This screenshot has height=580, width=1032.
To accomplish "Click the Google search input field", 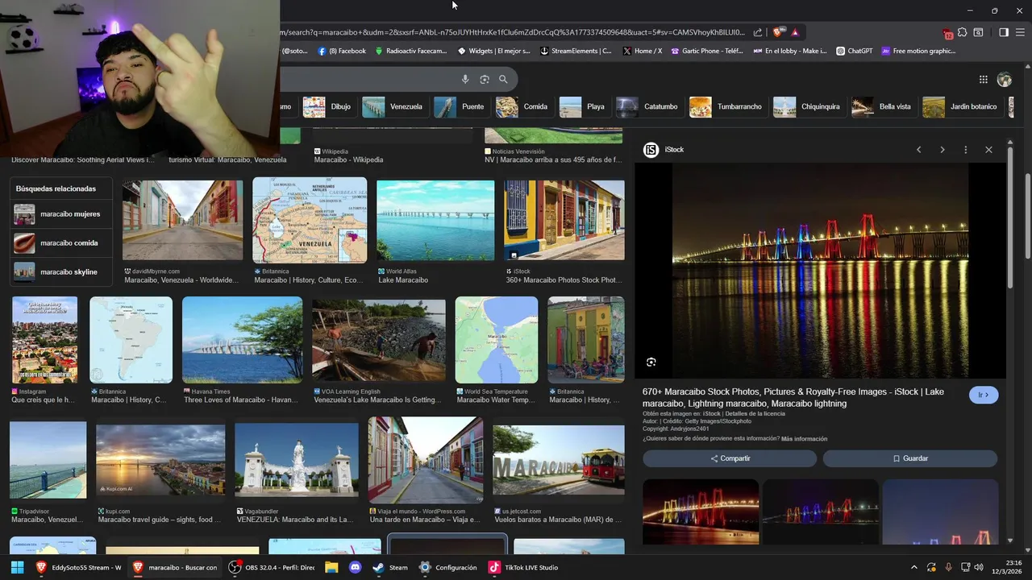I will pos(367,79).
